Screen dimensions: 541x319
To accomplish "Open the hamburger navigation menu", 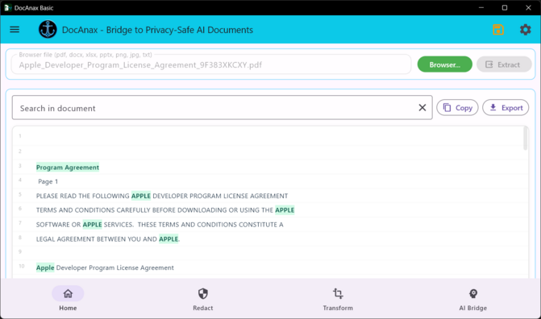I will pos(15,30).
